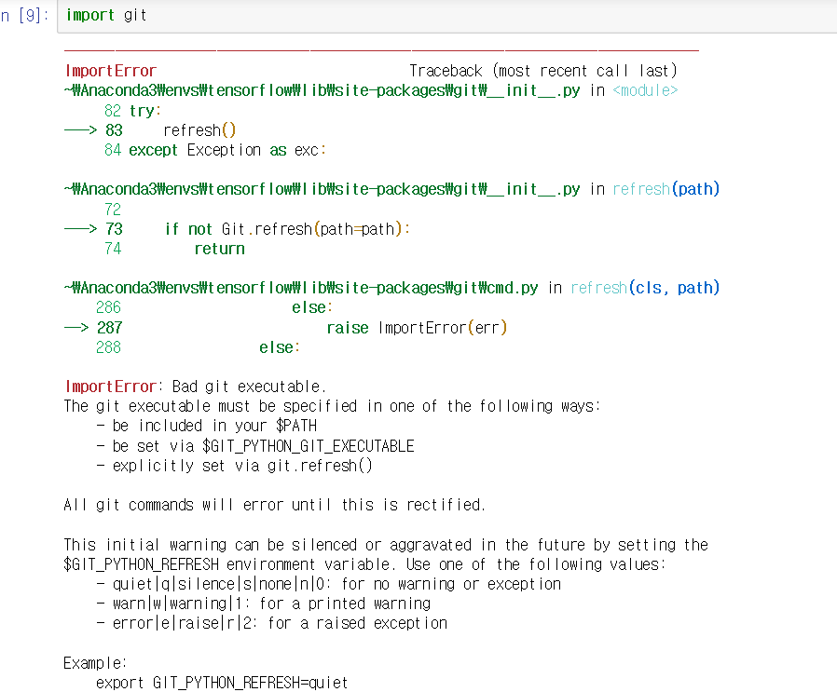Click 'export GIT_PYTHON_REFRESH=quiet' example line

coord(222,683)
